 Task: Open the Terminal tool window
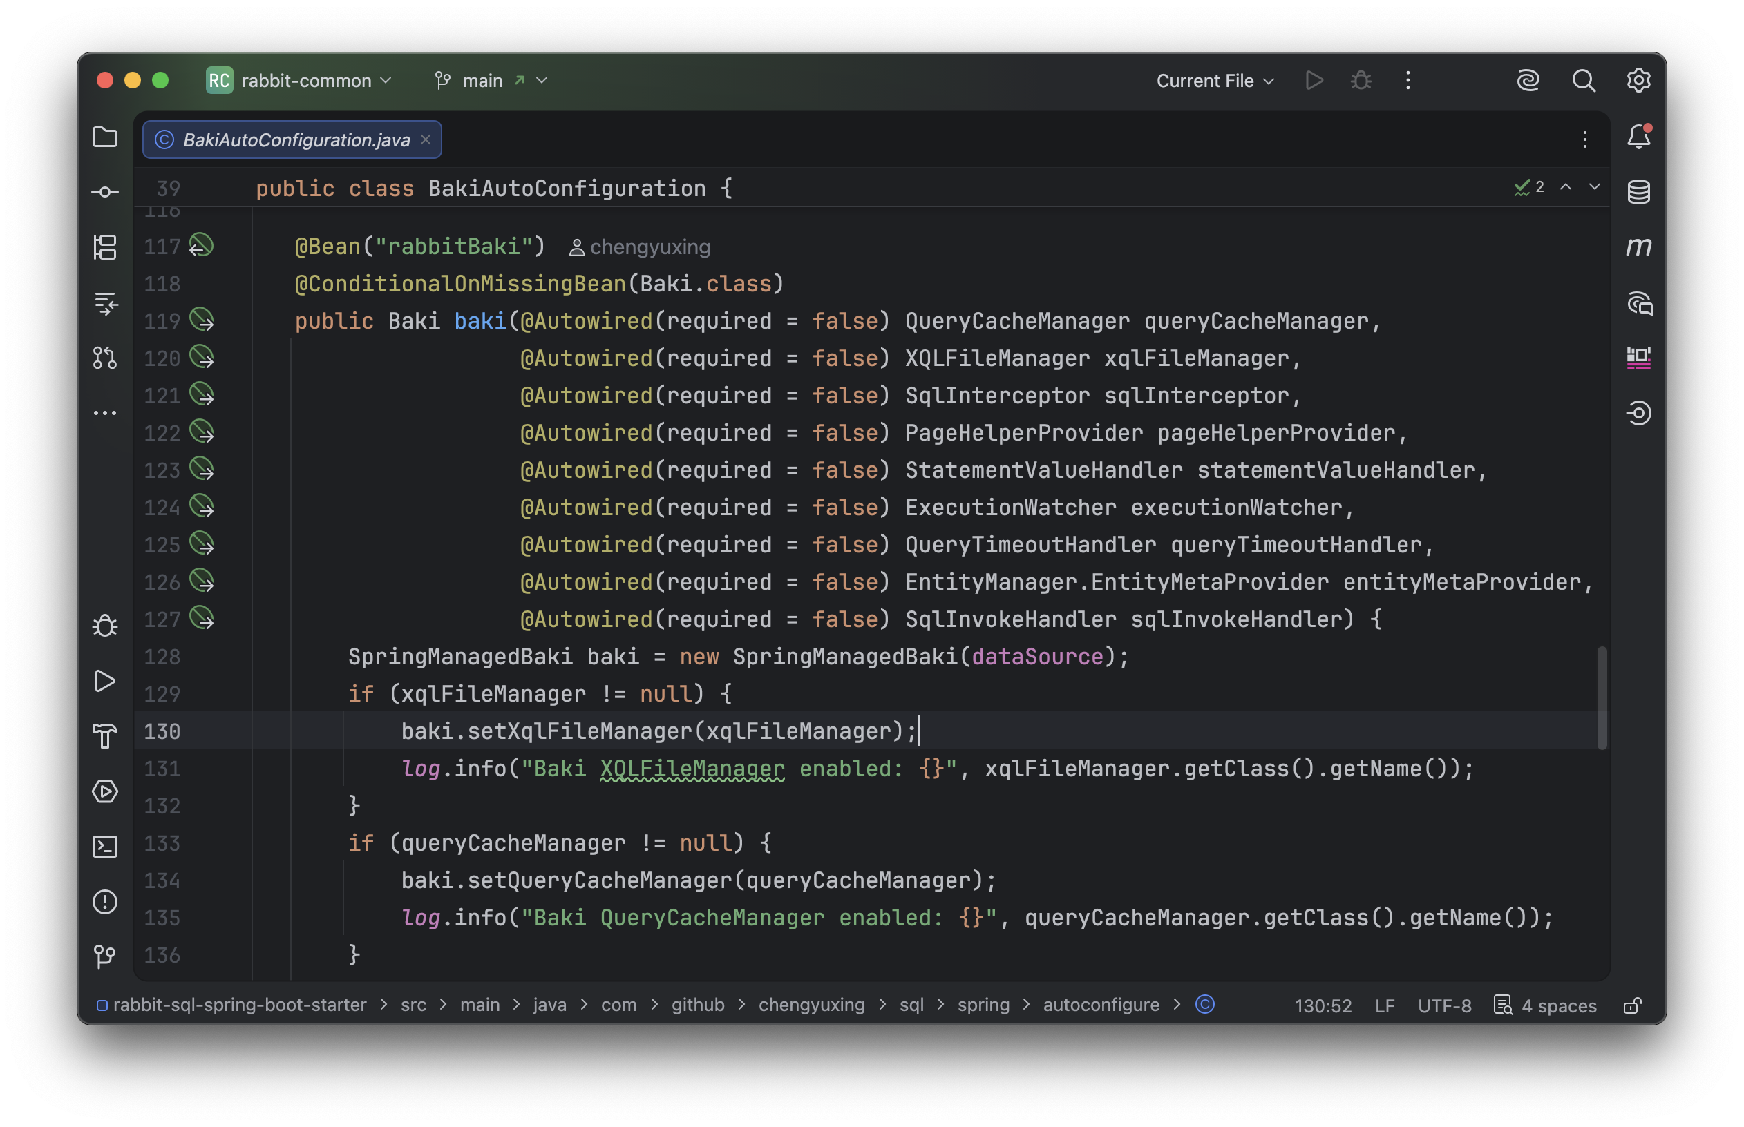click(x=106, y=846)
